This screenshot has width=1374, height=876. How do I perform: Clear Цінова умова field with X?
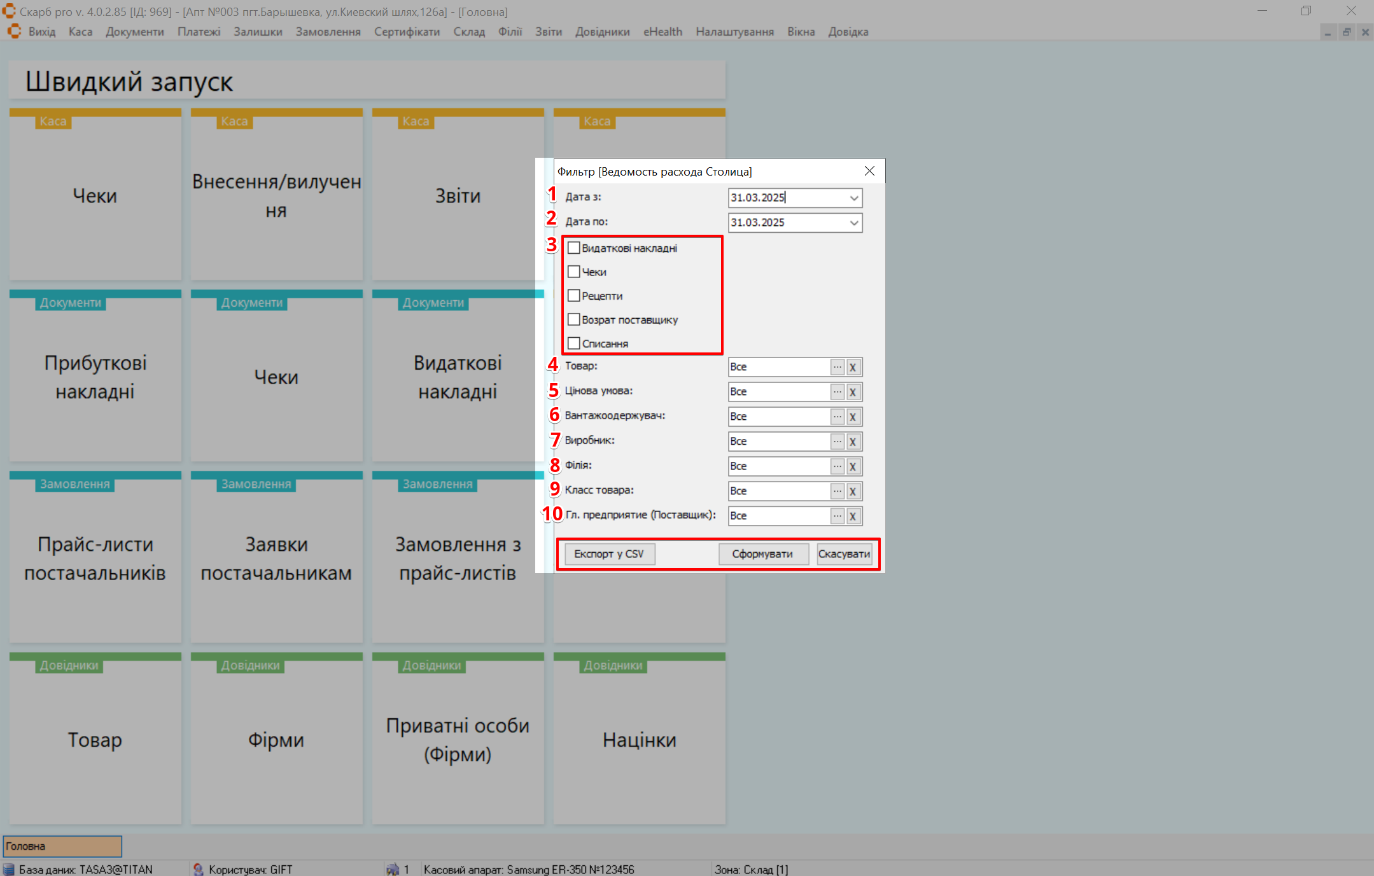[x=853, y=392]
